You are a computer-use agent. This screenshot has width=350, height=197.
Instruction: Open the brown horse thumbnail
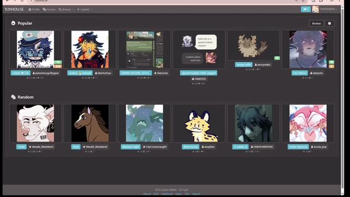coord(90,123)
